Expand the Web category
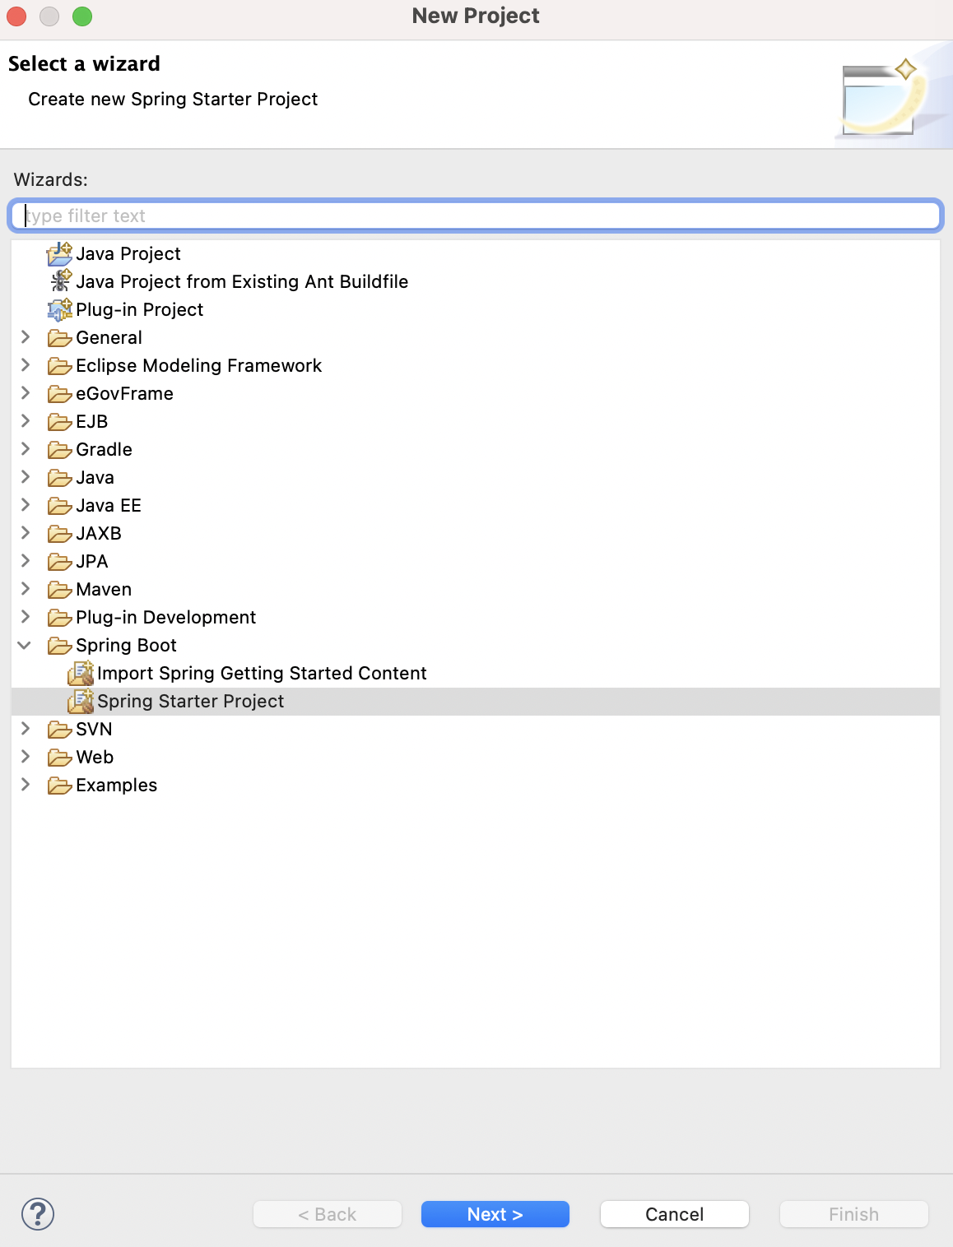The image size is (953, 1247). [x=26, y=757]
